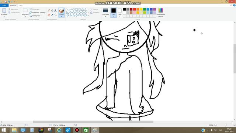Pick the pink color swatch
This screenshot has width=236, height=133.
(x=134, y=13)
